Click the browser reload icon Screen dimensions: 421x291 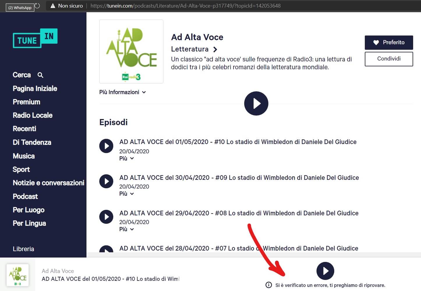click(37, 6)
